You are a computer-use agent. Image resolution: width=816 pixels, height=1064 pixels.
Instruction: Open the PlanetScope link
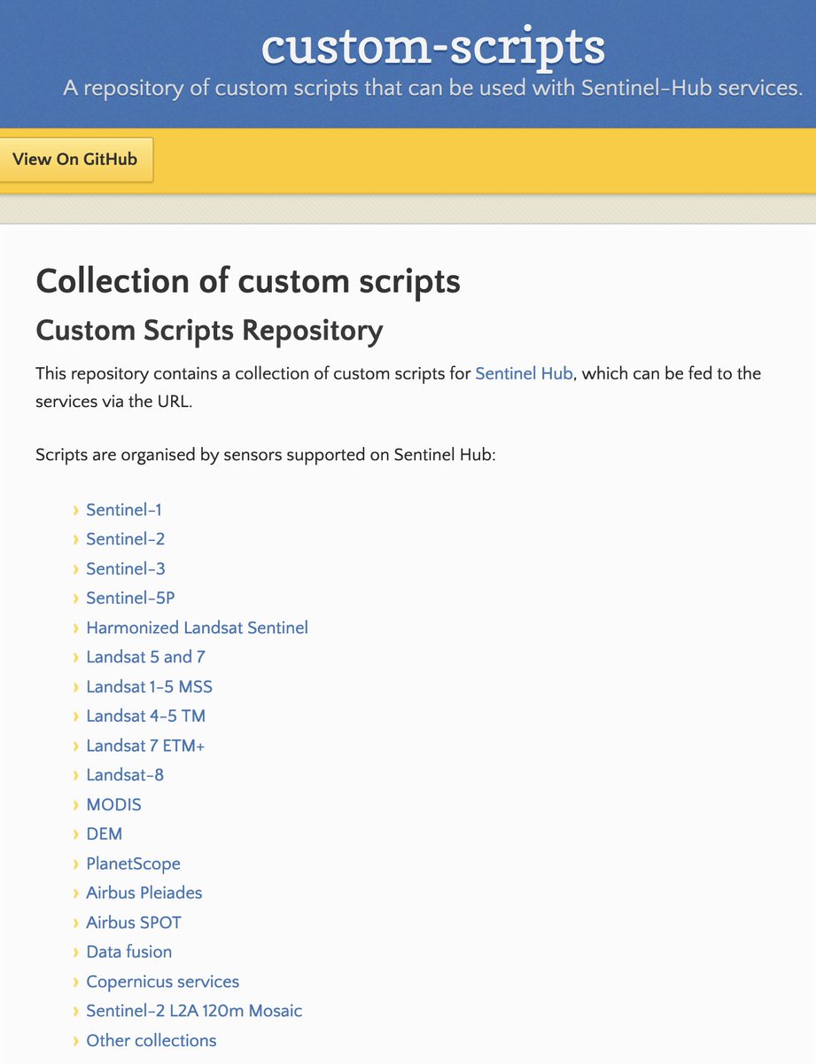pos(133,864)
